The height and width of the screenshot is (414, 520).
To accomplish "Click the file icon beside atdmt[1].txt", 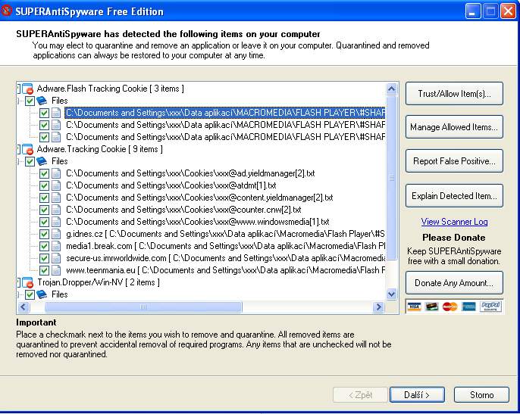I will click(x=56, y=185).
